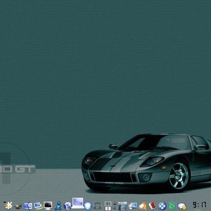Open the terminal monitor icon
The image size is (211, 211).
(x=48, y=206)
